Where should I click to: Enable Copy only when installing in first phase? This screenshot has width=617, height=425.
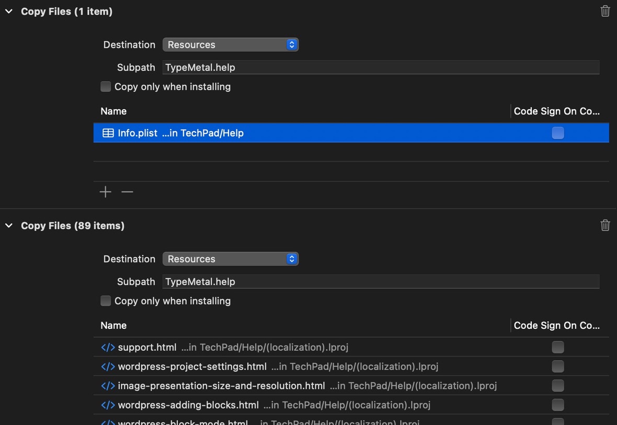pyautogui.click(x=106, y=87)
